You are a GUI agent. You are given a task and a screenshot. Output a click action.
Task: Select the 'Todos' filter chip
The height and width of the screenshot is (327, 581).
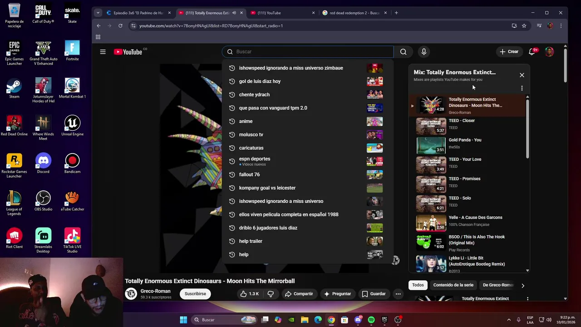pyautogui.click(x=418, y=285)
